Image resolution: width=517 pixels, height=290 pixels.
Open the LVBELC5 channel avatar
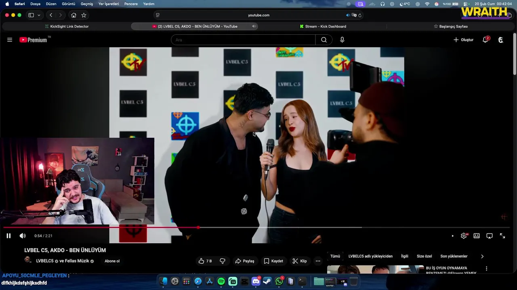[28, 260]
